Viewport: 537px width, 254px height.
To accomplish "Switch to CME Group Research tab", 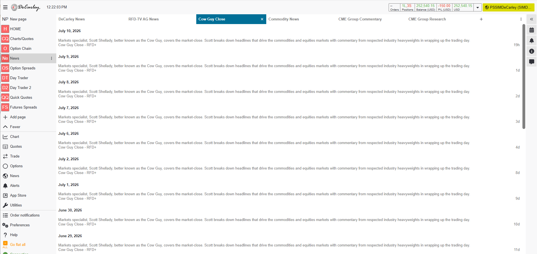I will pos(441,19).
